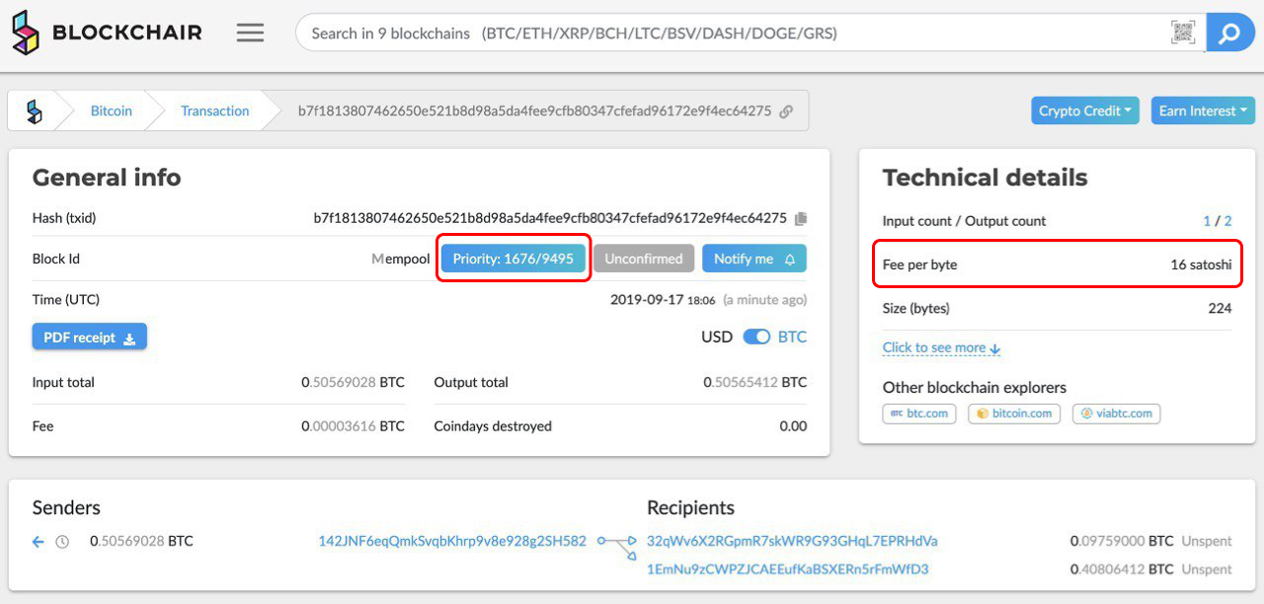1264x604 pixels.
Task: Open the Earn Interest dropdown
Action: coord(1202,111)
